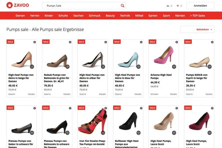
Task: Show info for Pumps DANIA von Esprit
Action: click(212, 42)
